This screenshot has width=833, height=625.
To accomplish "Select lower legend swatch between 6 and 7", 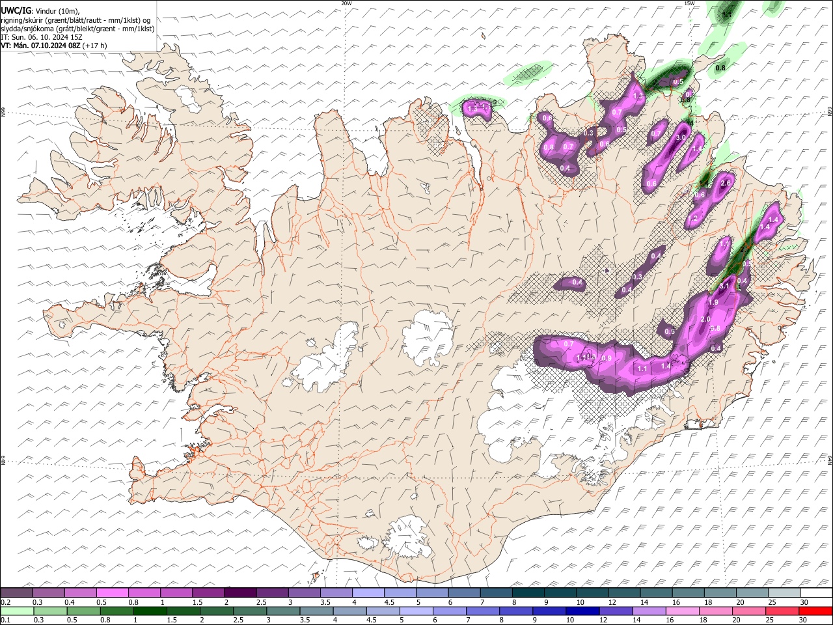I will click(450, 611).
